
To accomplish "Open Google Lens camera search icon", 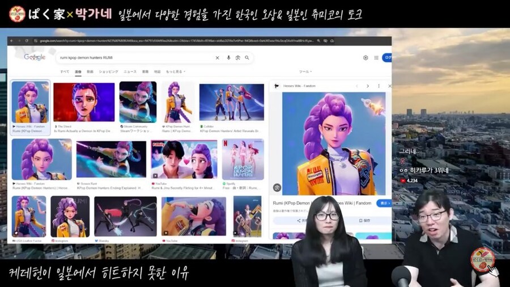I will [238, 58].
